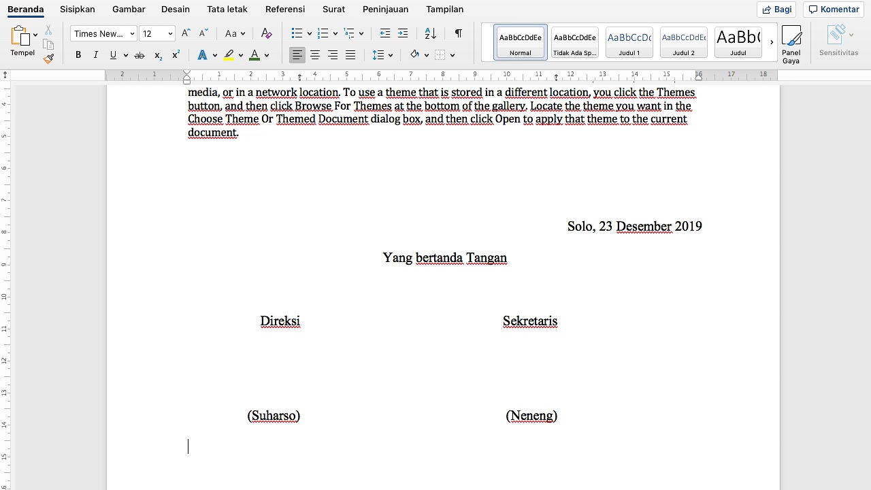Click the Komentar button

(x=834, y=10)
